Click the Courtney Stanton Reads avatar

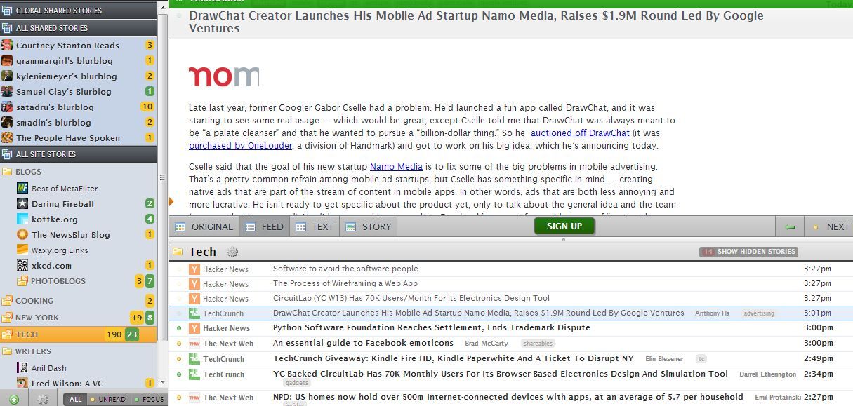pyautogui.click(x=7, y=45)
